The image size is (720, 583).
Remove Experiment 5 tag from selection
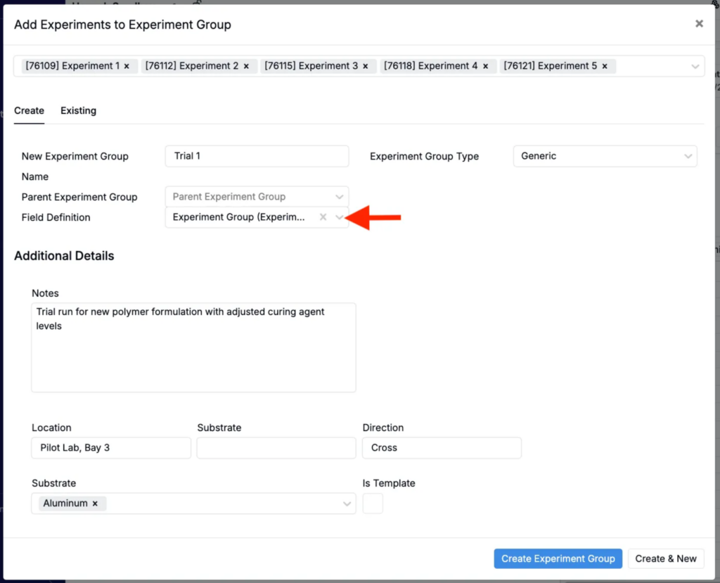605,66
